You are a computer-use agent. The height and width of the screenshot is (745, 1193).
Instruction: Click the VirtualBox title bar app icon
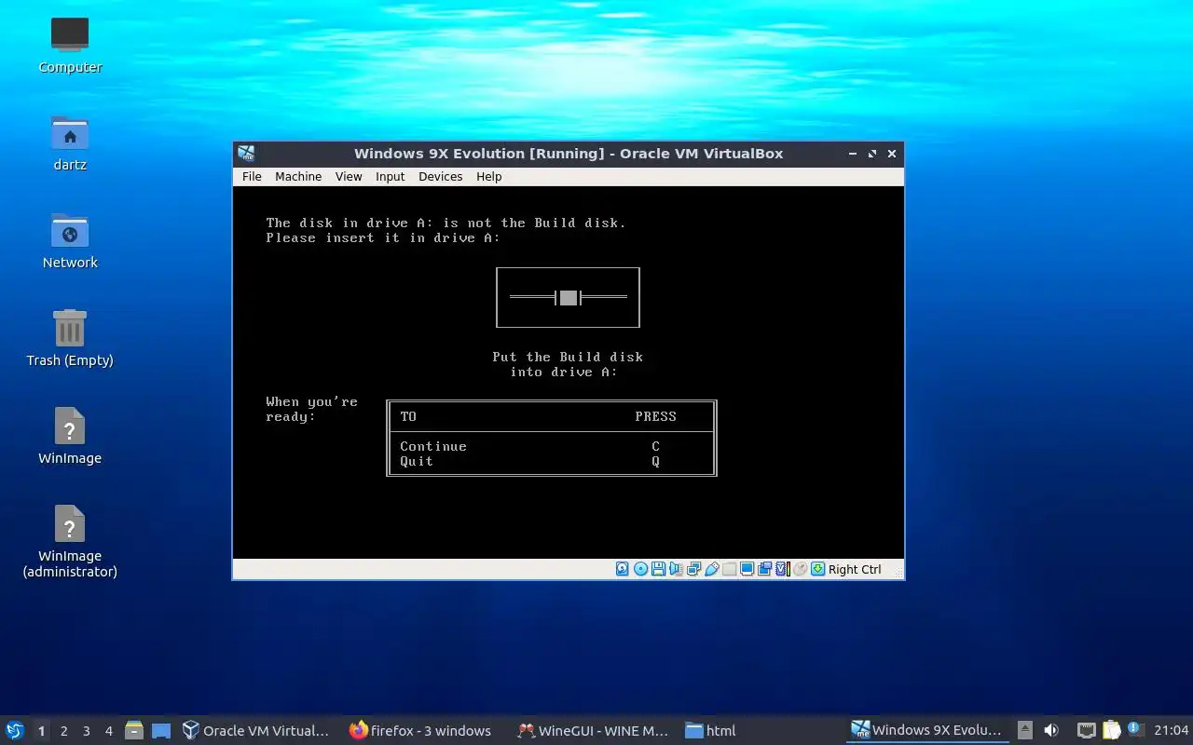(x=246, y=154)
